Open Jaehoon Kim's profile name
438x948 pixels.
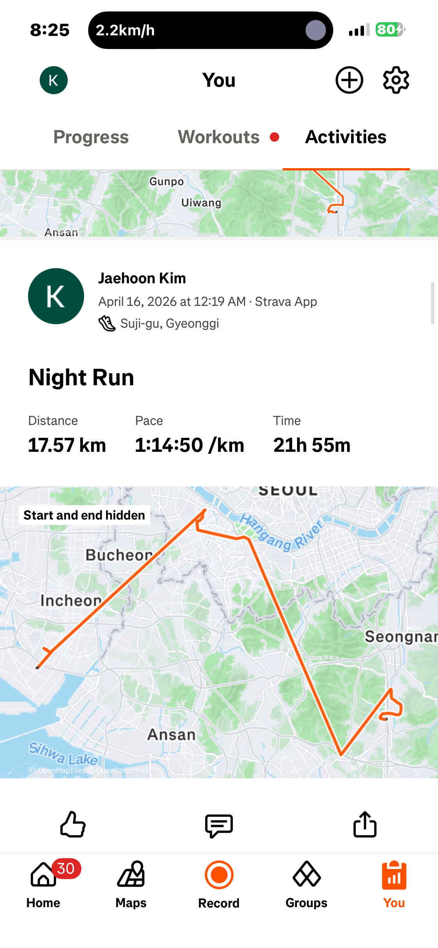pos(142,278)
